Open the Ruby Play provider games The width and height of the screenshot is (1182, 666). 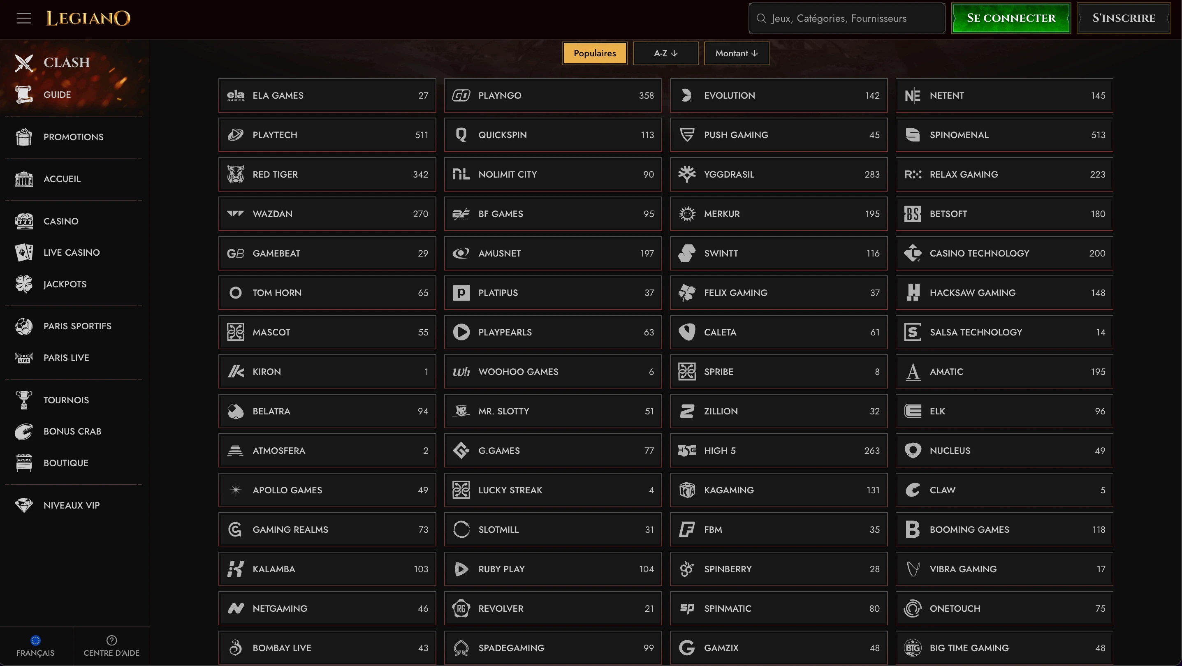point(553,569)
